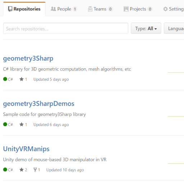184x184 pixels.
Task: Click the activity graph line for geometry3Sharp
Action: pyautogui.click(x=176, y=73)
